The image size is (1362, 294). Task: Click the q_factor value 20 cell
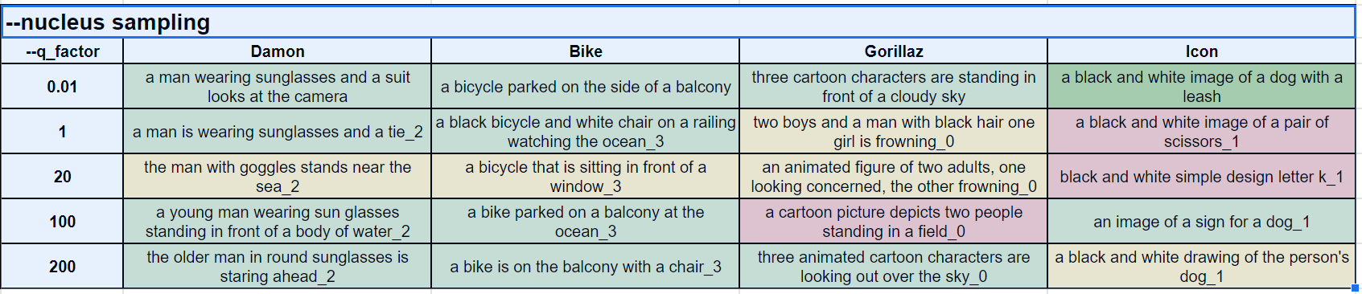[62, 177]
